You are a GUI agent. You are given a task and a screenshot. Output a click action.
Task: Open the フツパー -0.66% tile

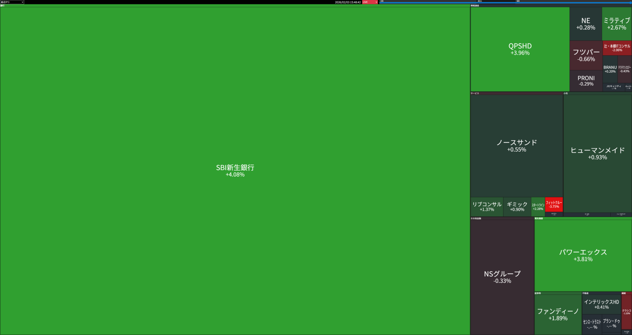click(x=586, y=55)
